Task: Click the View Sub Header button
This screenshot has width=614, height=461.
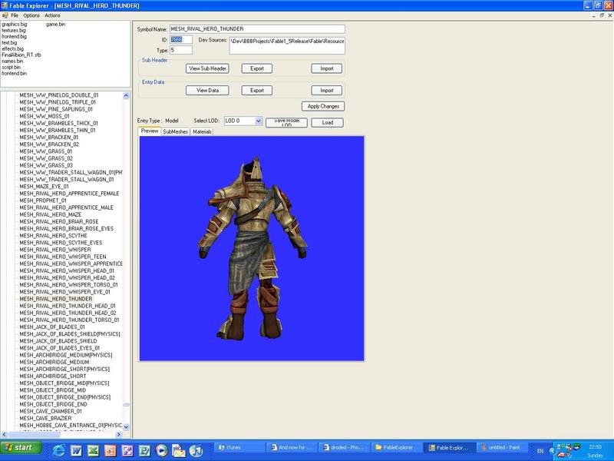Action: pyautogui.click(x=208, y=68)
